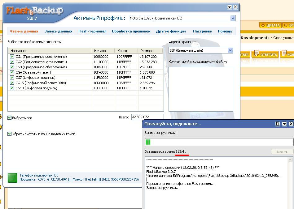Click the Всего total size field
294x209 pixels.
[x=147, y=117]
